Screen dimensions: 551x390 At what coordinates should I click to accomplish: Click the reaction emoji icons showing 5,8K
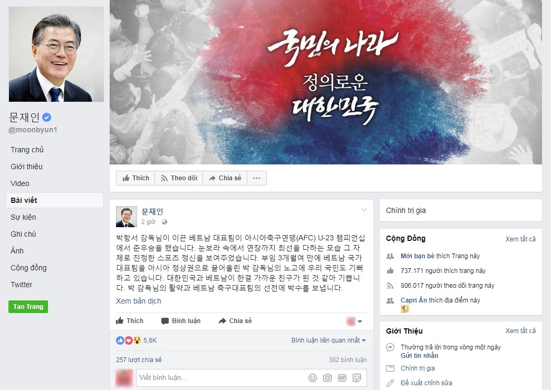pyautogui.click(x=128, y=340)
